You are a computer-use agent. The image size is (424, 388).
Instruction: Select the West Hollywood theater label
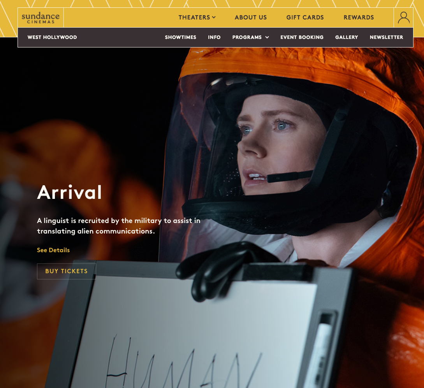click(x=52, y=37)
